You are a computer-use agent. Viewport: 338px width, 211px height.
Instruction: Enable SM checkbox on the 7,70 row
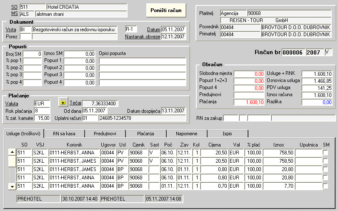[325, 186]
